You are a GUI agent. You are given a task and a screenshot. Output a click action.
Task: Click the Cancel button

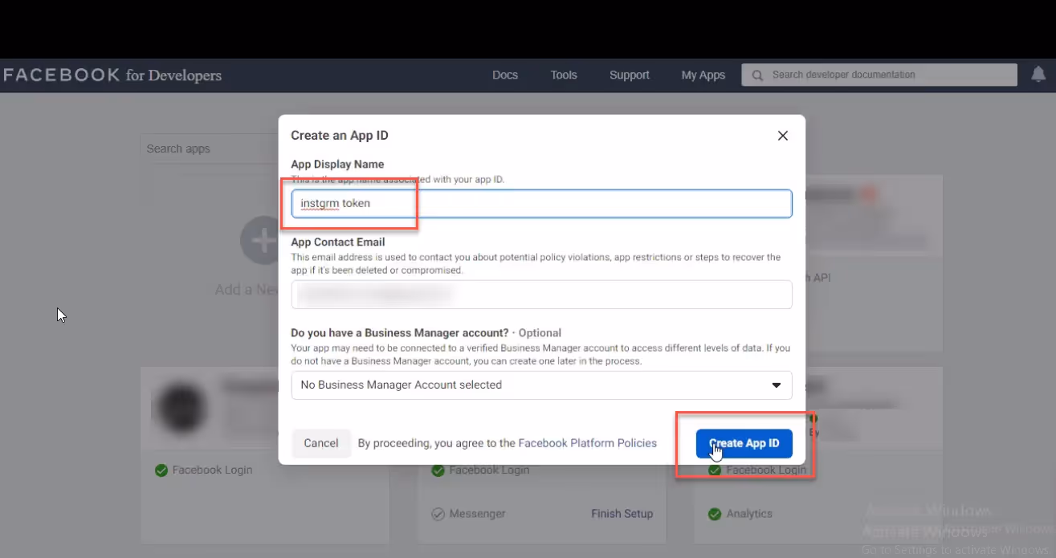coord(321,443)
